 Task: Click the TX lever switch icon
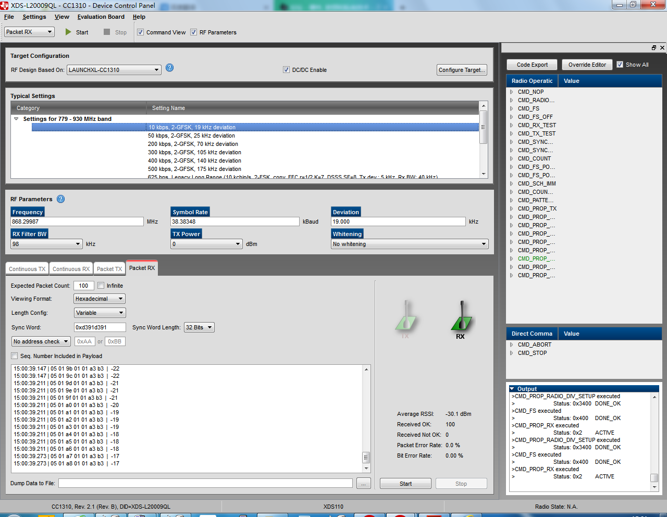click(x=405, y=316)
